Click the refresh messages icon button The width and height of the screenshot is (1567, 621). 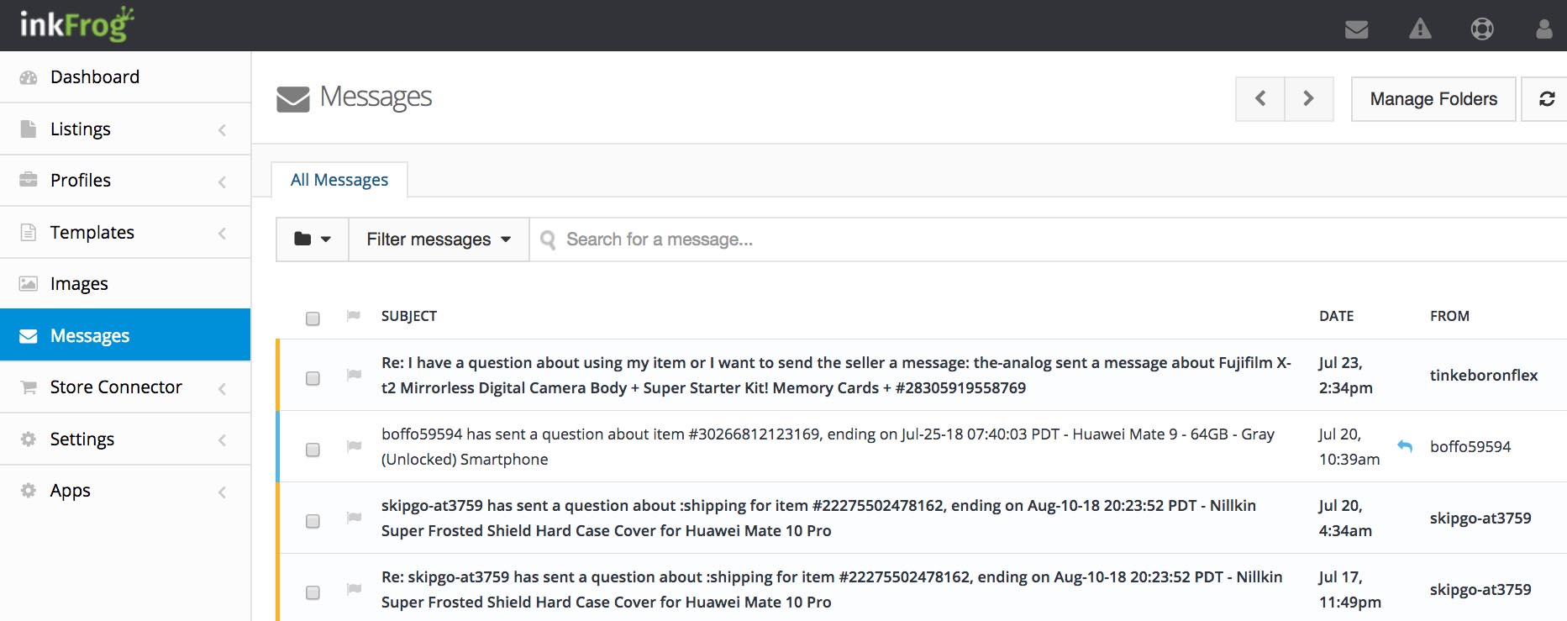point(1546,99)
